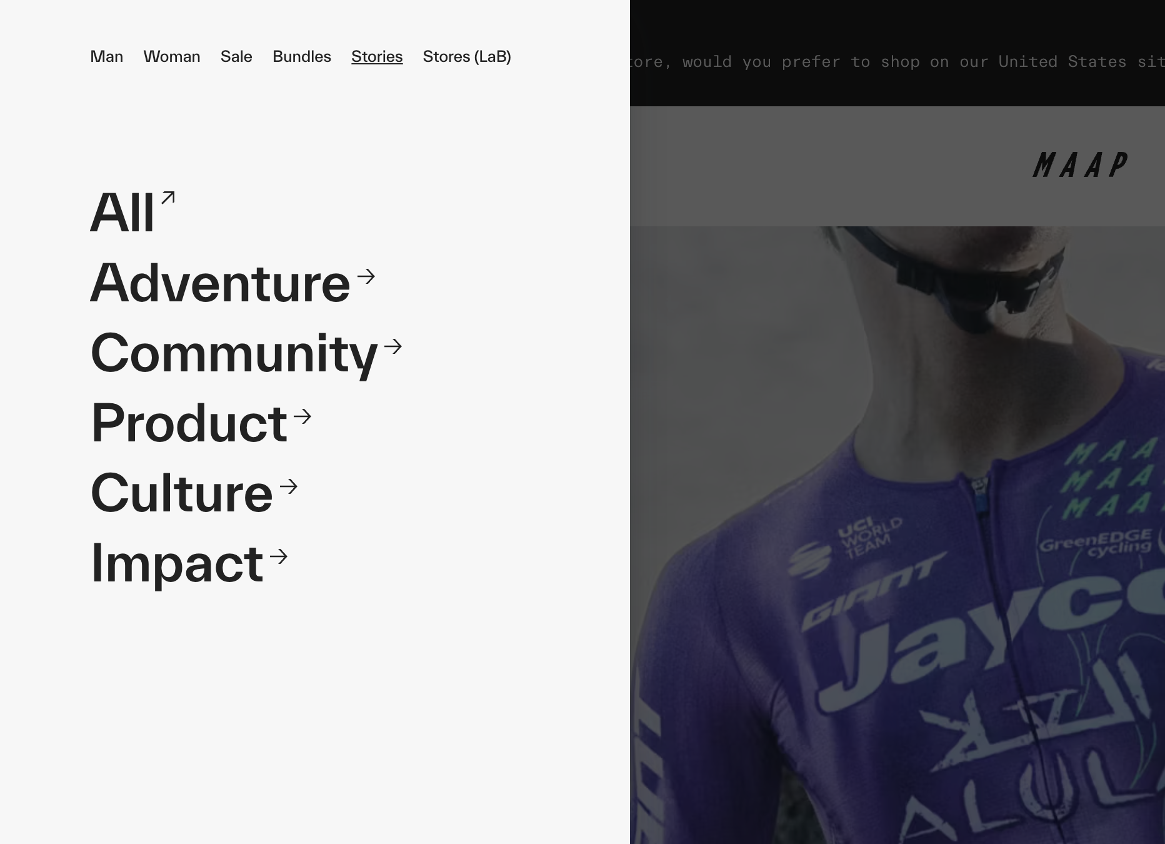Select the underlined Stories tab
The width and height of the screenshot is (1165, 844).
[377, 57]
